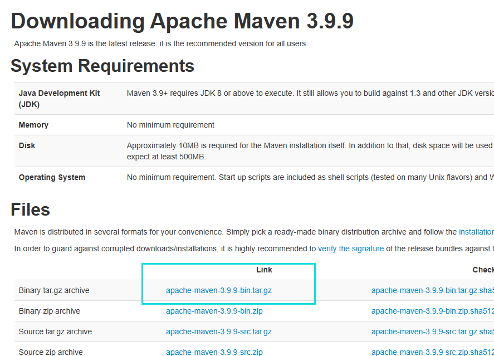Viewport: 494px width, 356px height.
Task: Open apache-maven-3.9.9-bin.tar.gz.sha512 checksum link
Action: click(433, 290)
